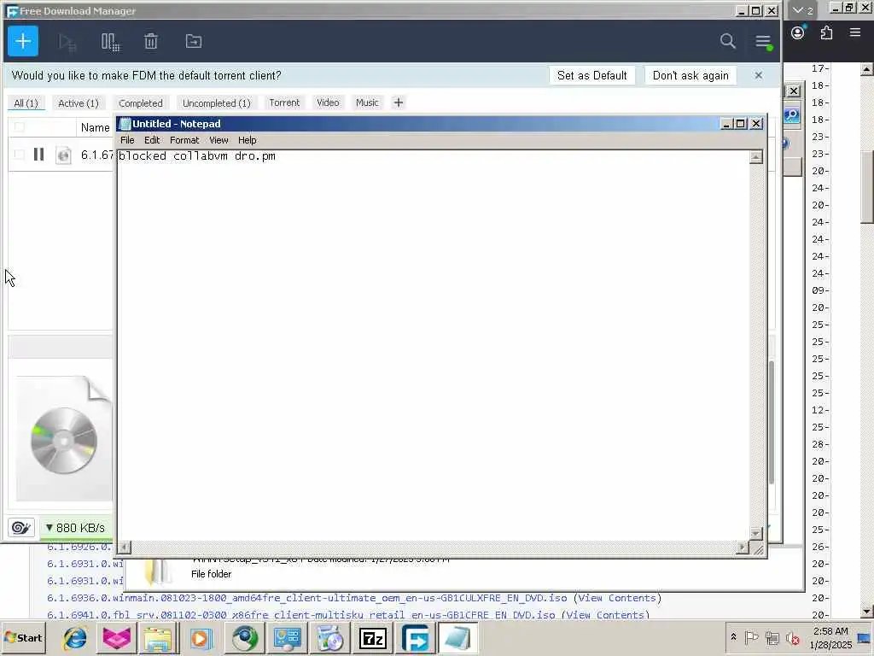Open Windows Media Player from taskbar
Screen dimensions: 874x656
coord(201,638)
